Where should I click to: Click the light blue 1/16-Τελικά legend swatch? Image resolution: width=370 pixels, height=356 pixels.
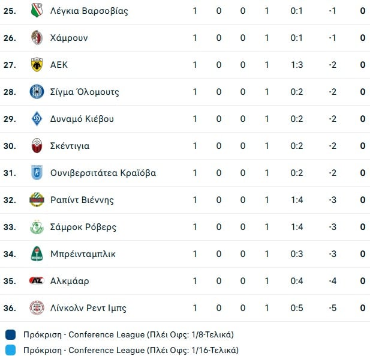[x=11, y=349]
